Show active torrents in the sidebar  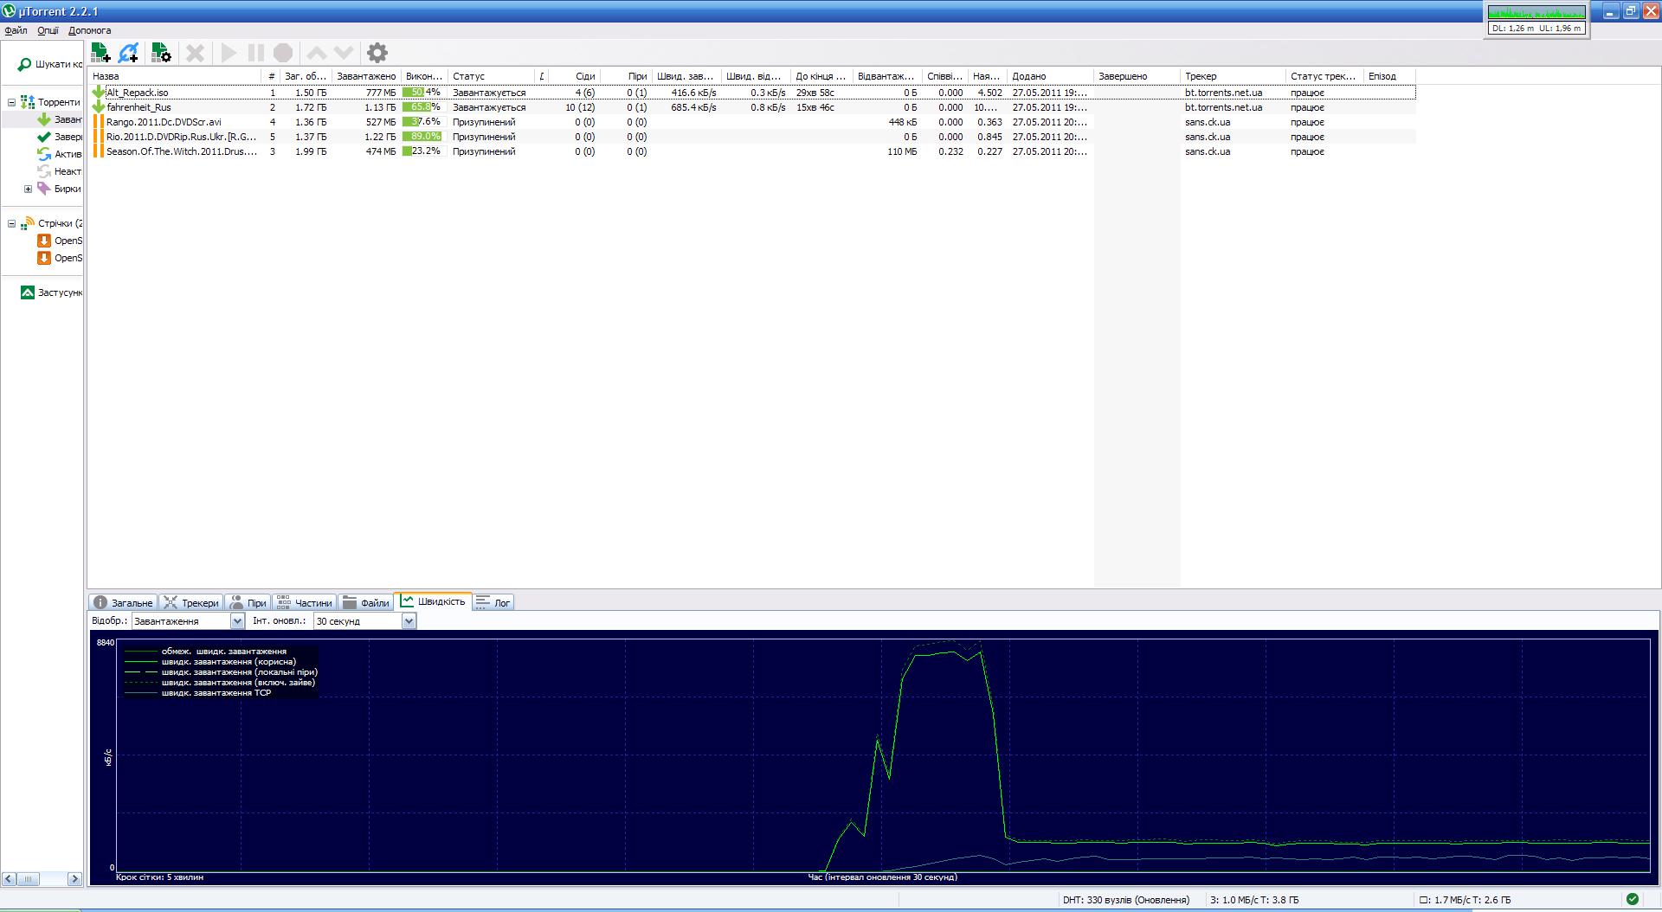tap(60, 154)
